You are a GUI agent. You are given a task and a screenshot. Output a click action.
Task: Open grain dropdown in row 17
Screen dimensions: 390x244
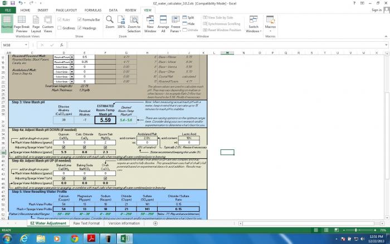point(72,57)
